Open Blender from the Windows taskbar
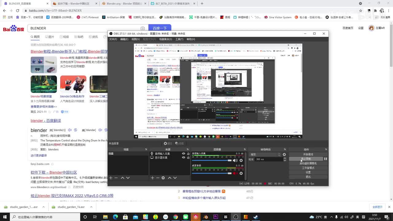The image size is (393, 221). pyautogui.click(x=206, y=217)
